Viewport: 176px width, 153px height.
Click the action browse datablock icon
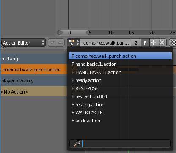tap(74, 42)
